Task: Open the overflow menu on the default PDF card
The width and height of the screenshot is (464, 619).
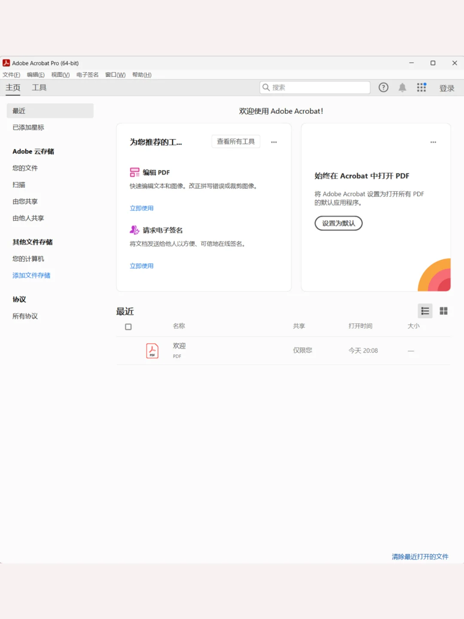Action: click(433, 142)
